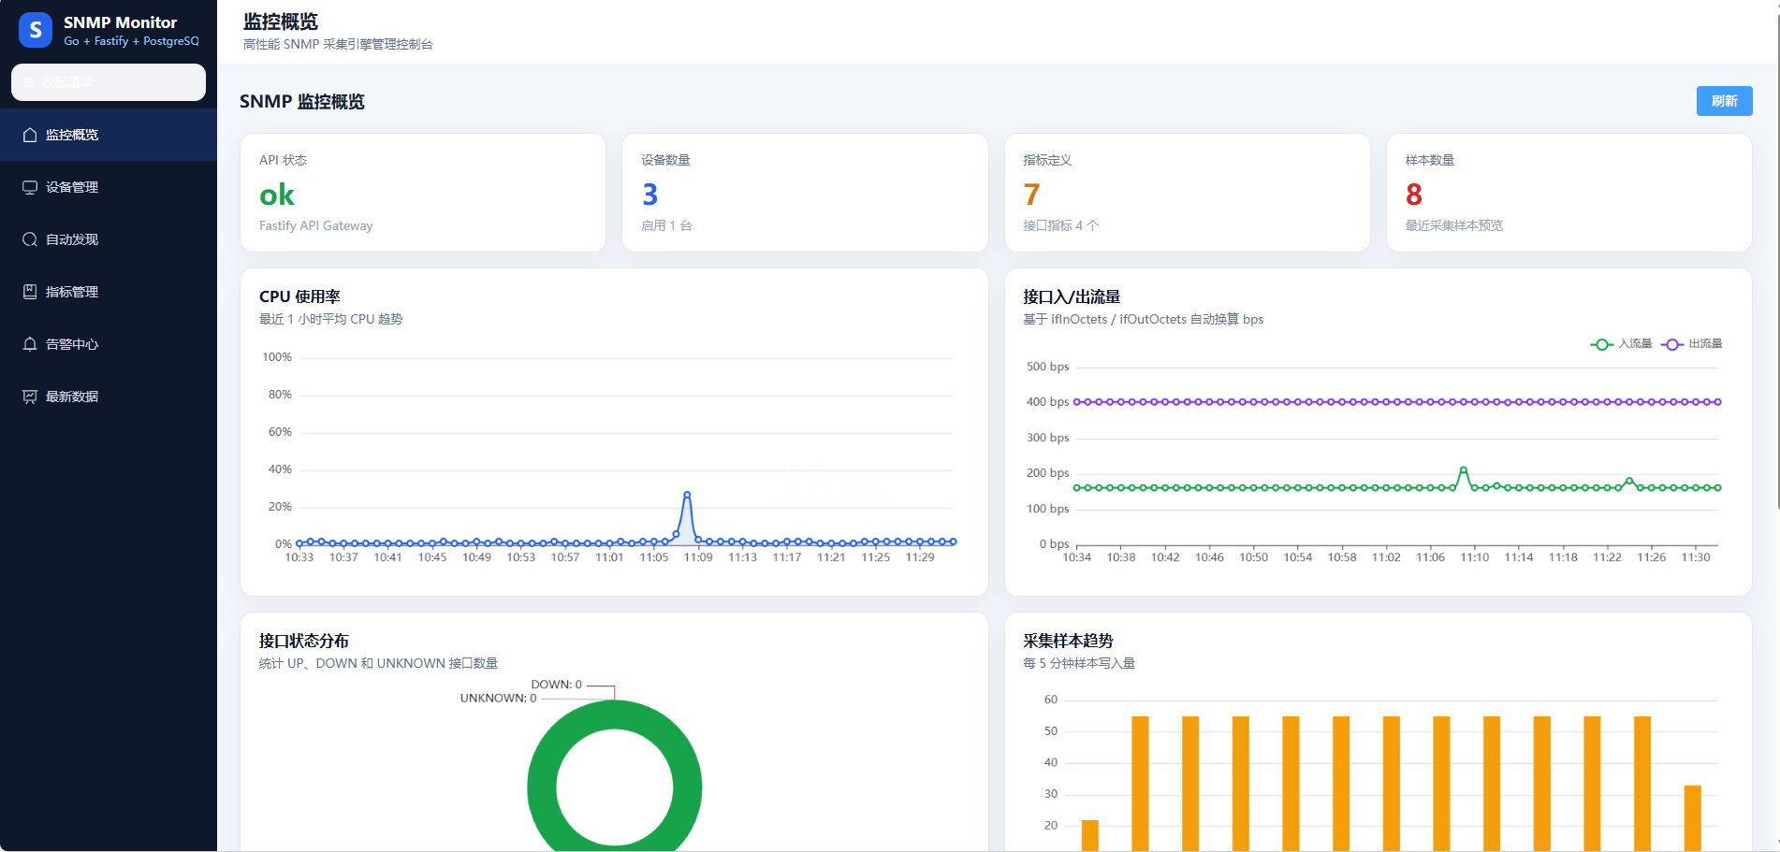
Task: Click the blue 刷新 refresh button
Action: pyautogui.click(x=1724, y=101)
